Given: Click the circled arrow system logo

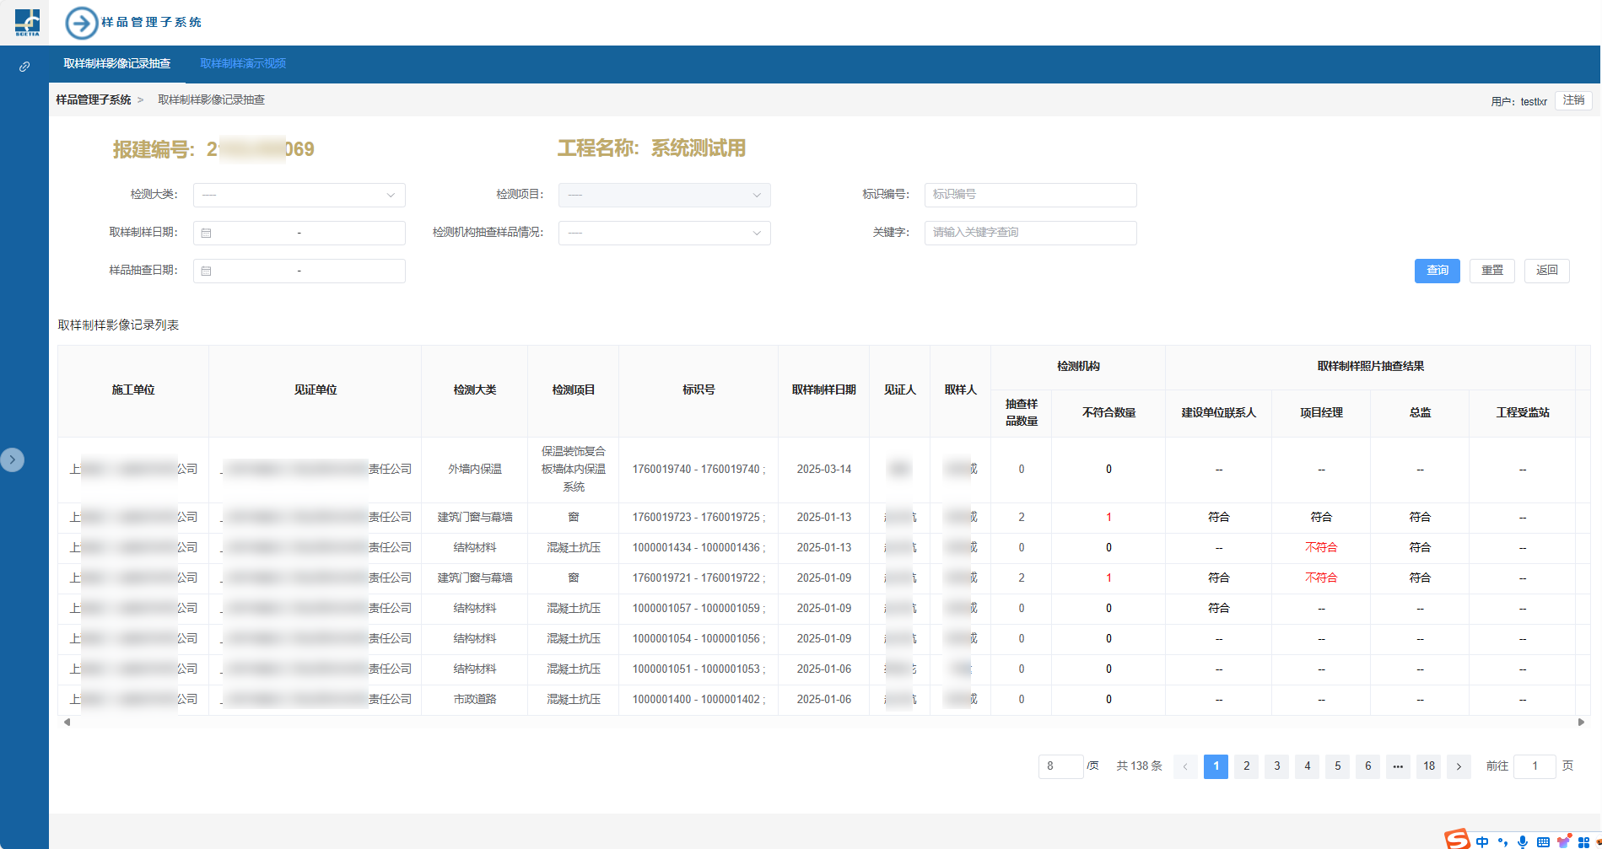Looking at the screenshot, I should click(82, 23).
